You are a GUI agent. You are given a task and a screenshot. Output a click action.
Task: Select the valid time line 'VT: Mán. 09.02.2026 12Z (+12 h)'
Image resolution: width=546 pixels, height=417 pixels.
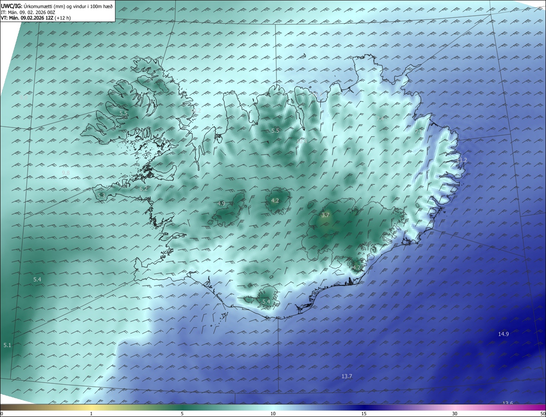(35, 18)
